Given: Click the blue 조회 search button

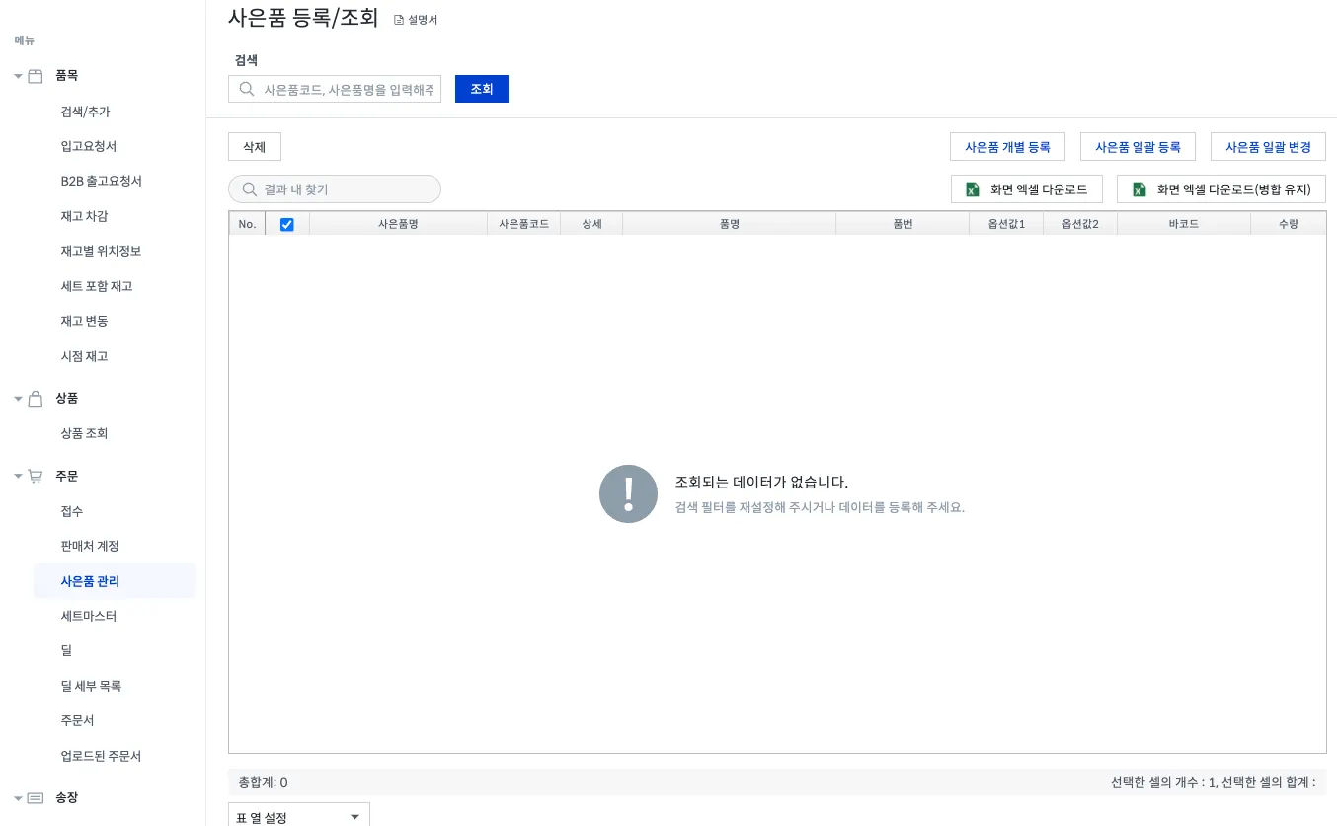Looking at the screenshot, I should [482, 89].
